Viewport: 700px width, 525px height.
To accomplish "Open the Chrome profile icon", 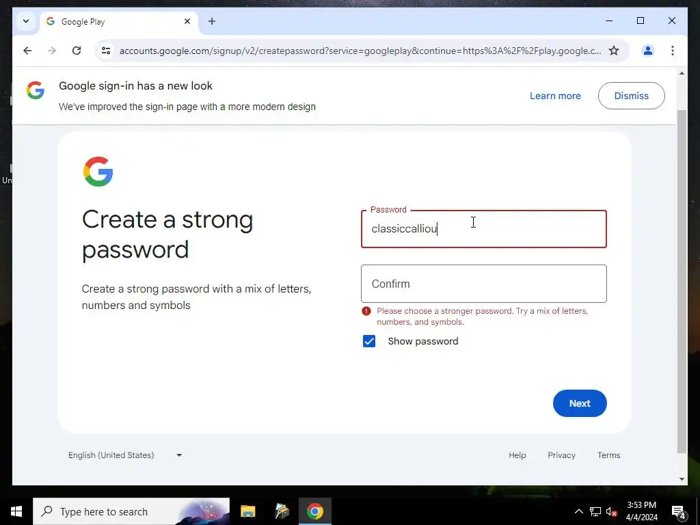I will click(x=648, y=51).
